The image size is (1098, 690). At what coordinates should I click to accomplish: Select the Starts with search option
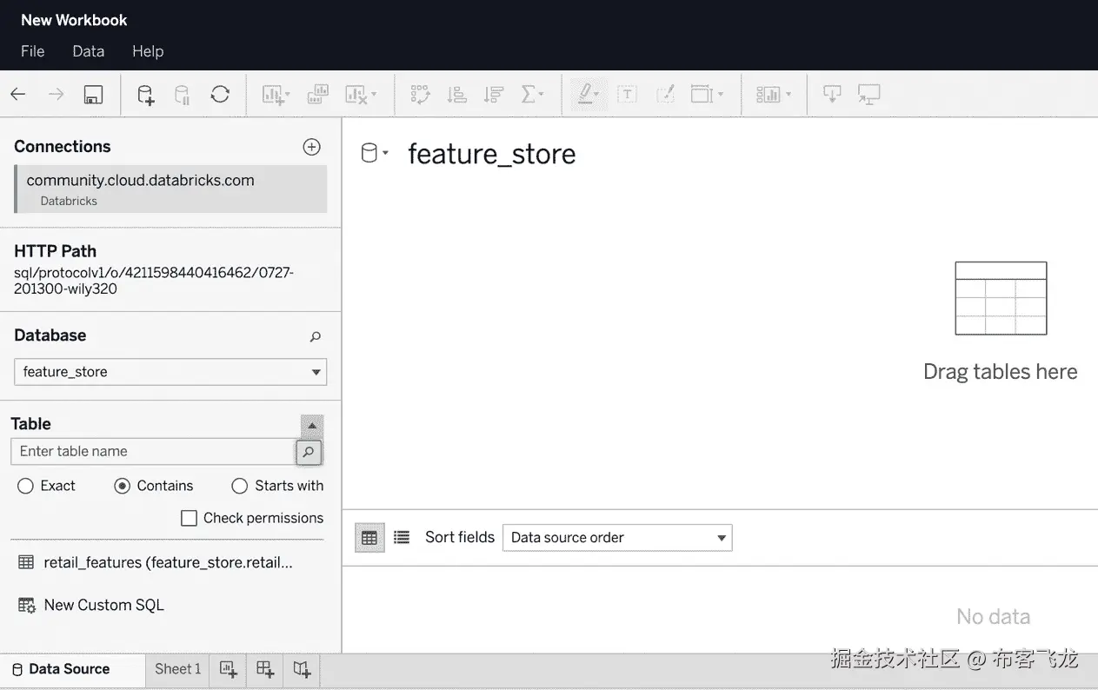point(239,486)
